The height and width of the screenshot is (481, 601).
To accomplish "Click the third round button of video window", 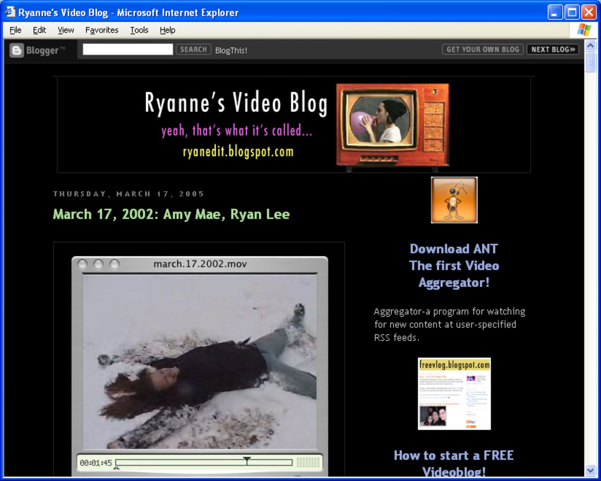I will [x=114, y=264].
